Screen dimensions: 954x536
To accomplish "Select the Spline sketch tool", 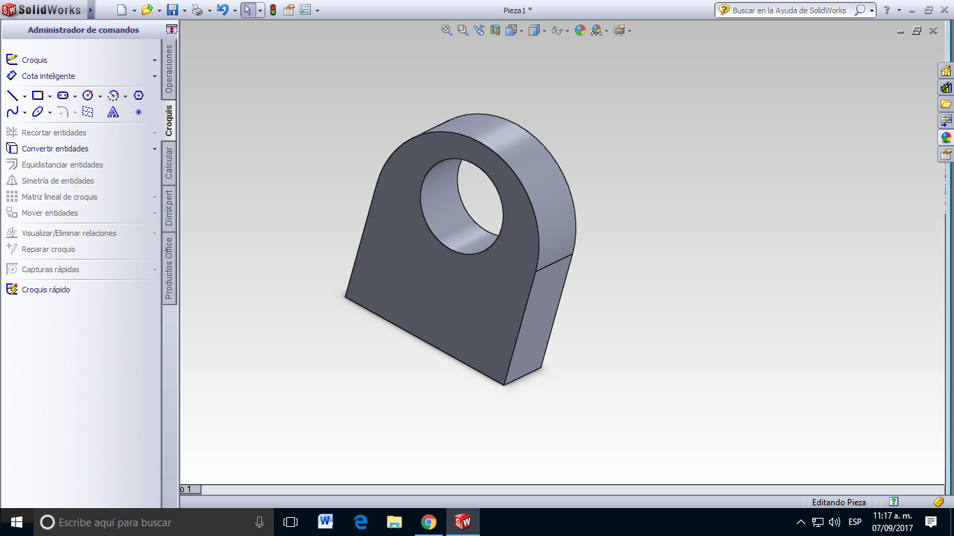I will (13, 111).
